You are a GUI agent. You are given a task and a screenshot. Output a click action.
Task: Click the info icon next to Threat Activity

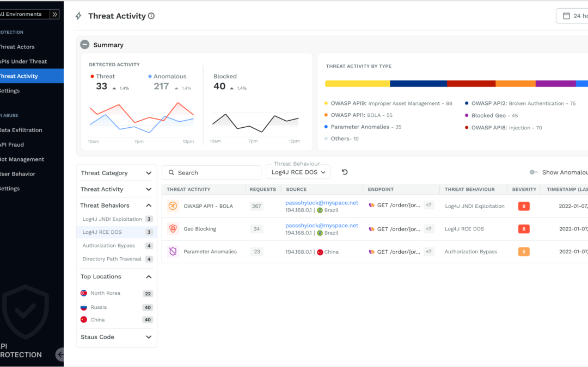[x=151, y=16]
